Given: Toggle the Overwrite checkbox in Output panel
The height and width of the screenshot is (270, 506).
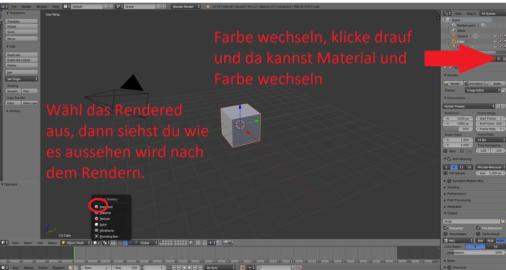Looking at the screenshot, I should pyautogui.click(x=446, y=228).
